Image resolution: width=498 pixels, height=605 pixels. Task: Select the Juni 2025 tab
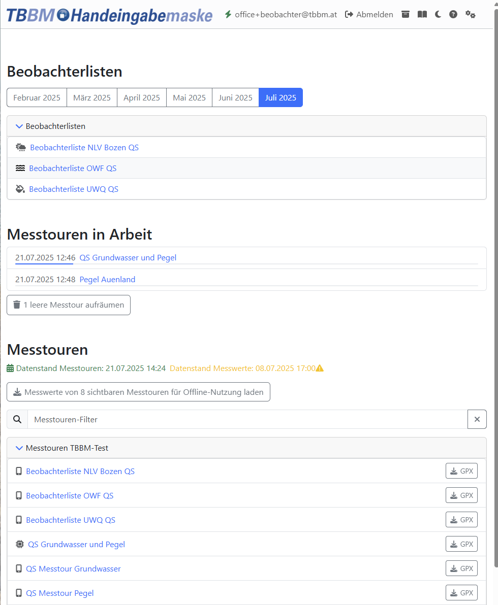click(235, 97)
